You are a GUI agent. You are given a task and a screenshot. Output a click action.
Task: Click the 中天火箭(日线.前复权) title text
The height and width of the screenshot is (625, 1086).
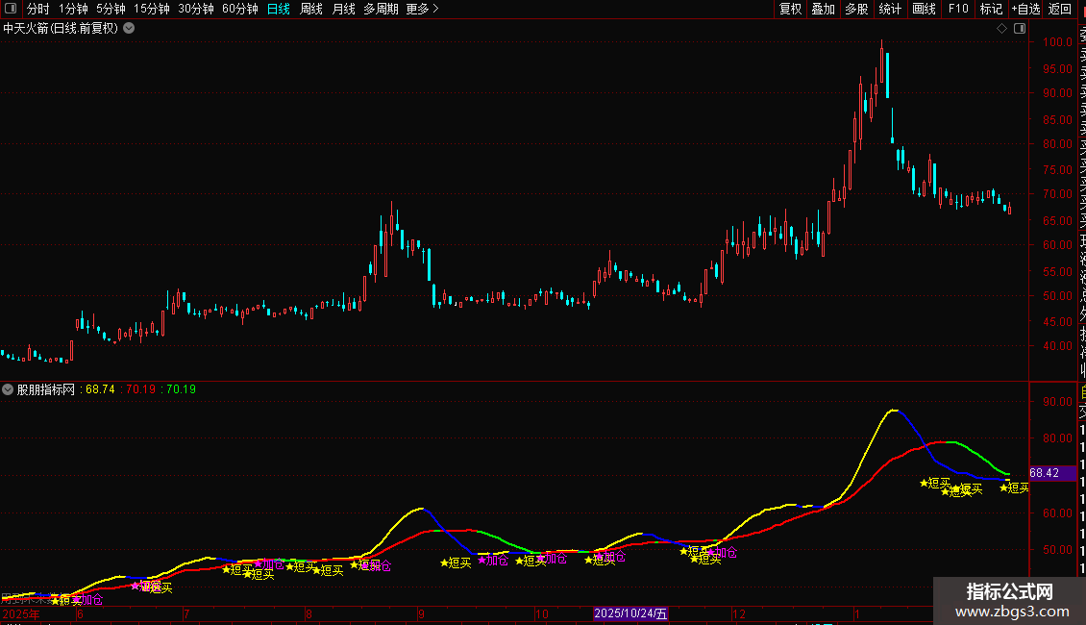(61, 29)
